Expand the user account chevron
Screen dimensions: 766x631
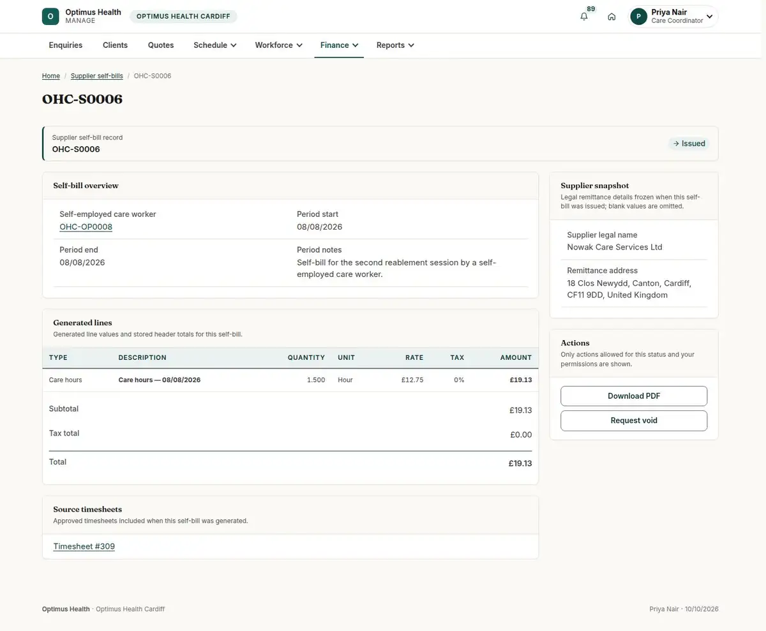709,17
